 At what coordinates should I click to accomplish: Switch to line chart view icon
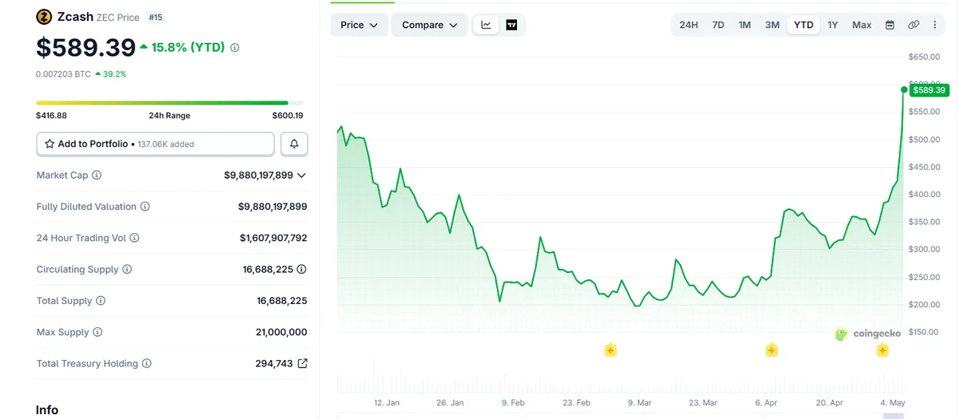tap(486, 25)
